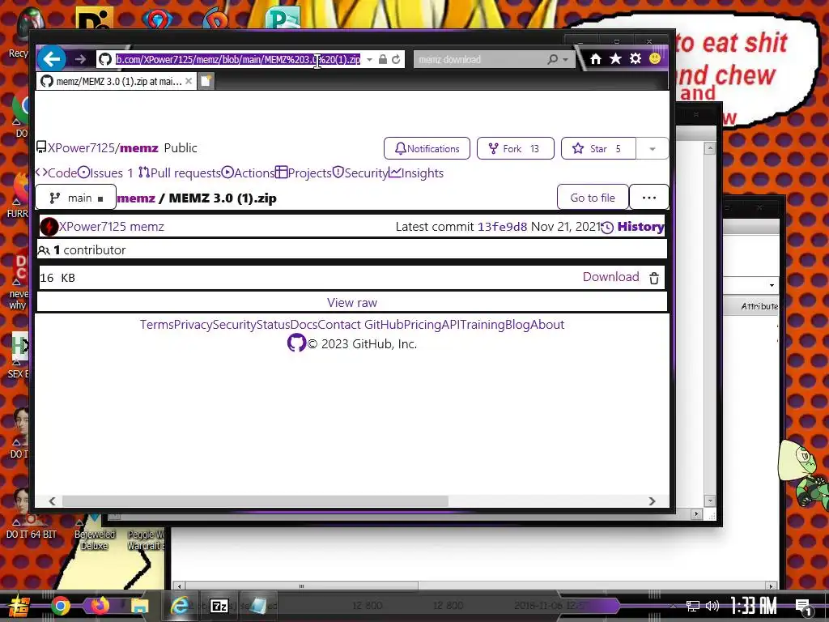Open Chrome from the taskbar
The width and height of the screenshot is (829, 622).
(60, 606)
